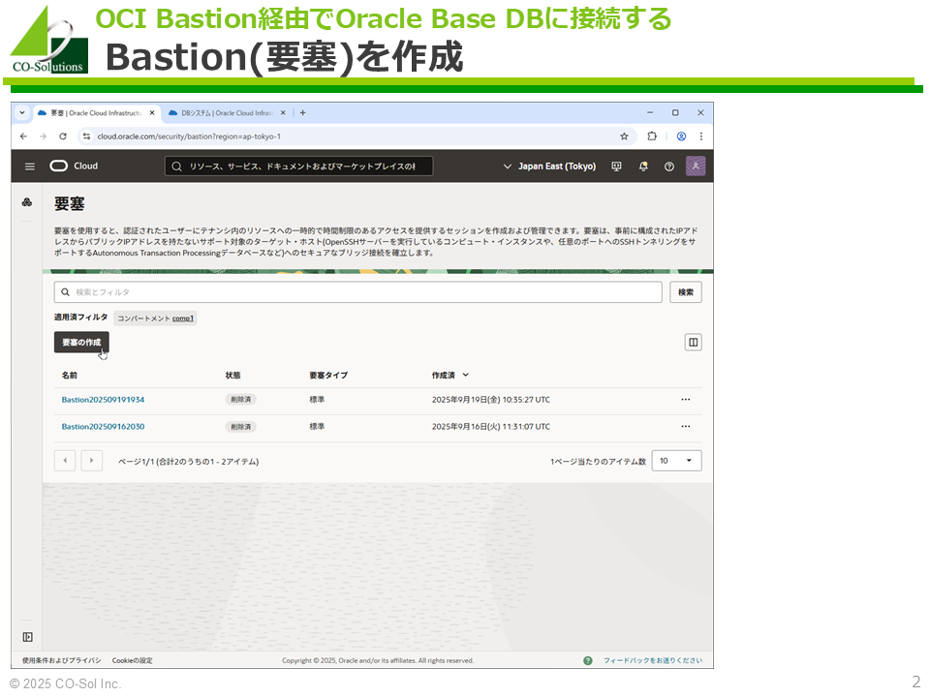930x697 pixels.
Task: Click the 名前 column header
Action: pos(70,376)
